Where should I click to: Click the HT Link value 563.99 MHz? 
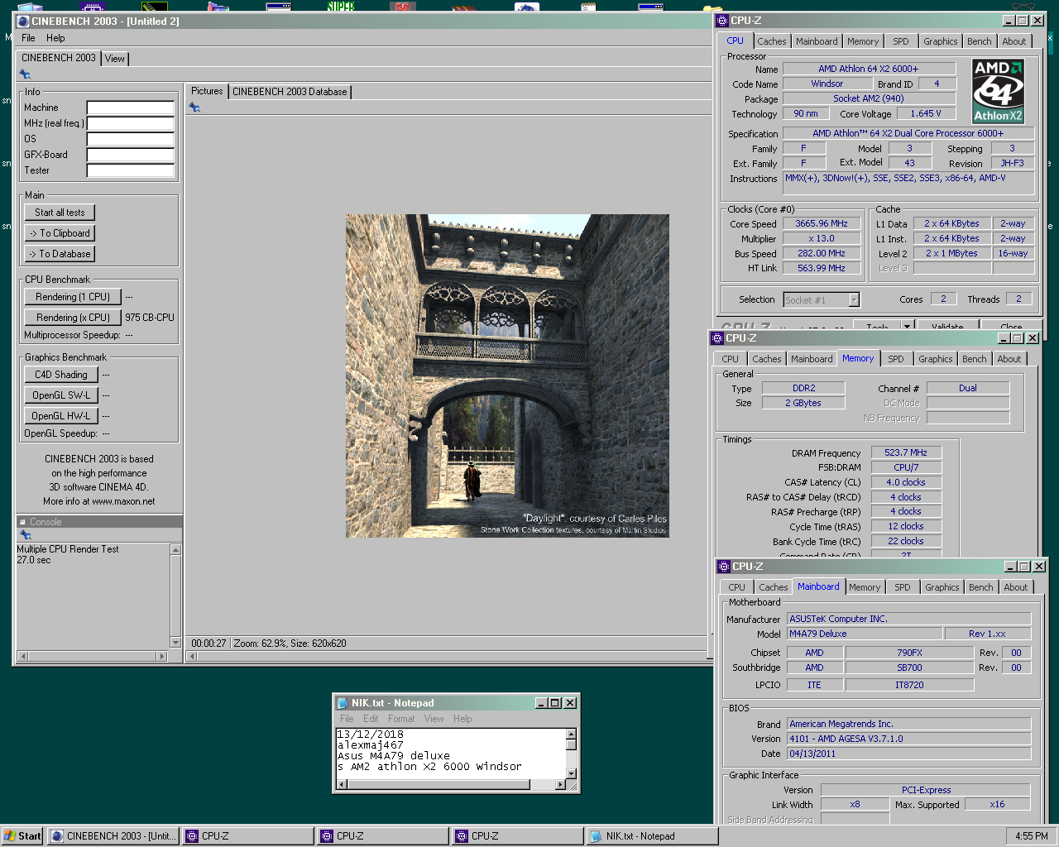point(822,268)
